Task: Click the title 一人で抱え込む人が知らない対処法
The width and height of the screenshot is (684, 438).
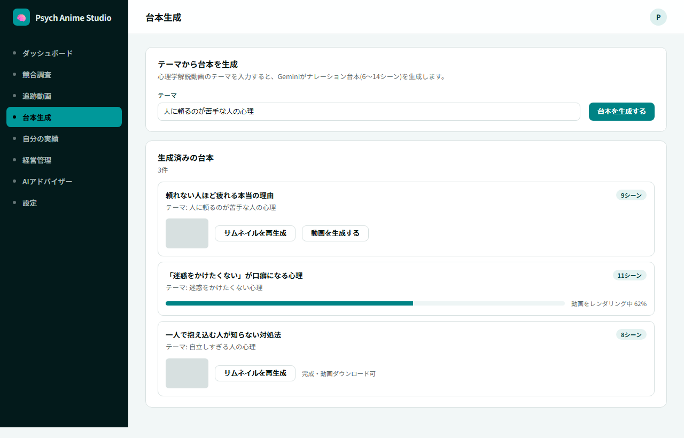Action: [223, 335]
